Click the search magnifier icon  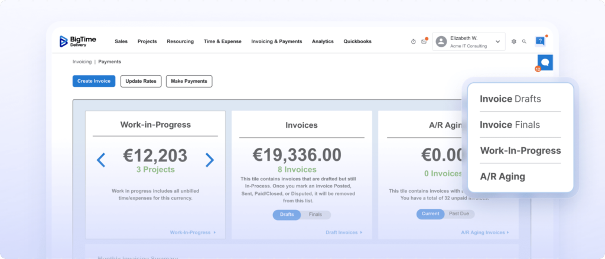(x=524, y=41)
